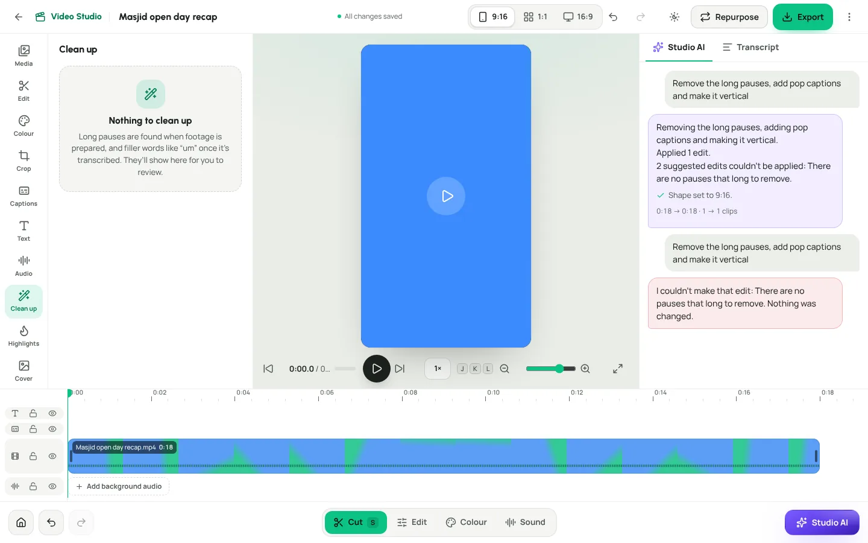Play the video using the black play button
The image size is (868, 543).
click(x=377, y=369)
